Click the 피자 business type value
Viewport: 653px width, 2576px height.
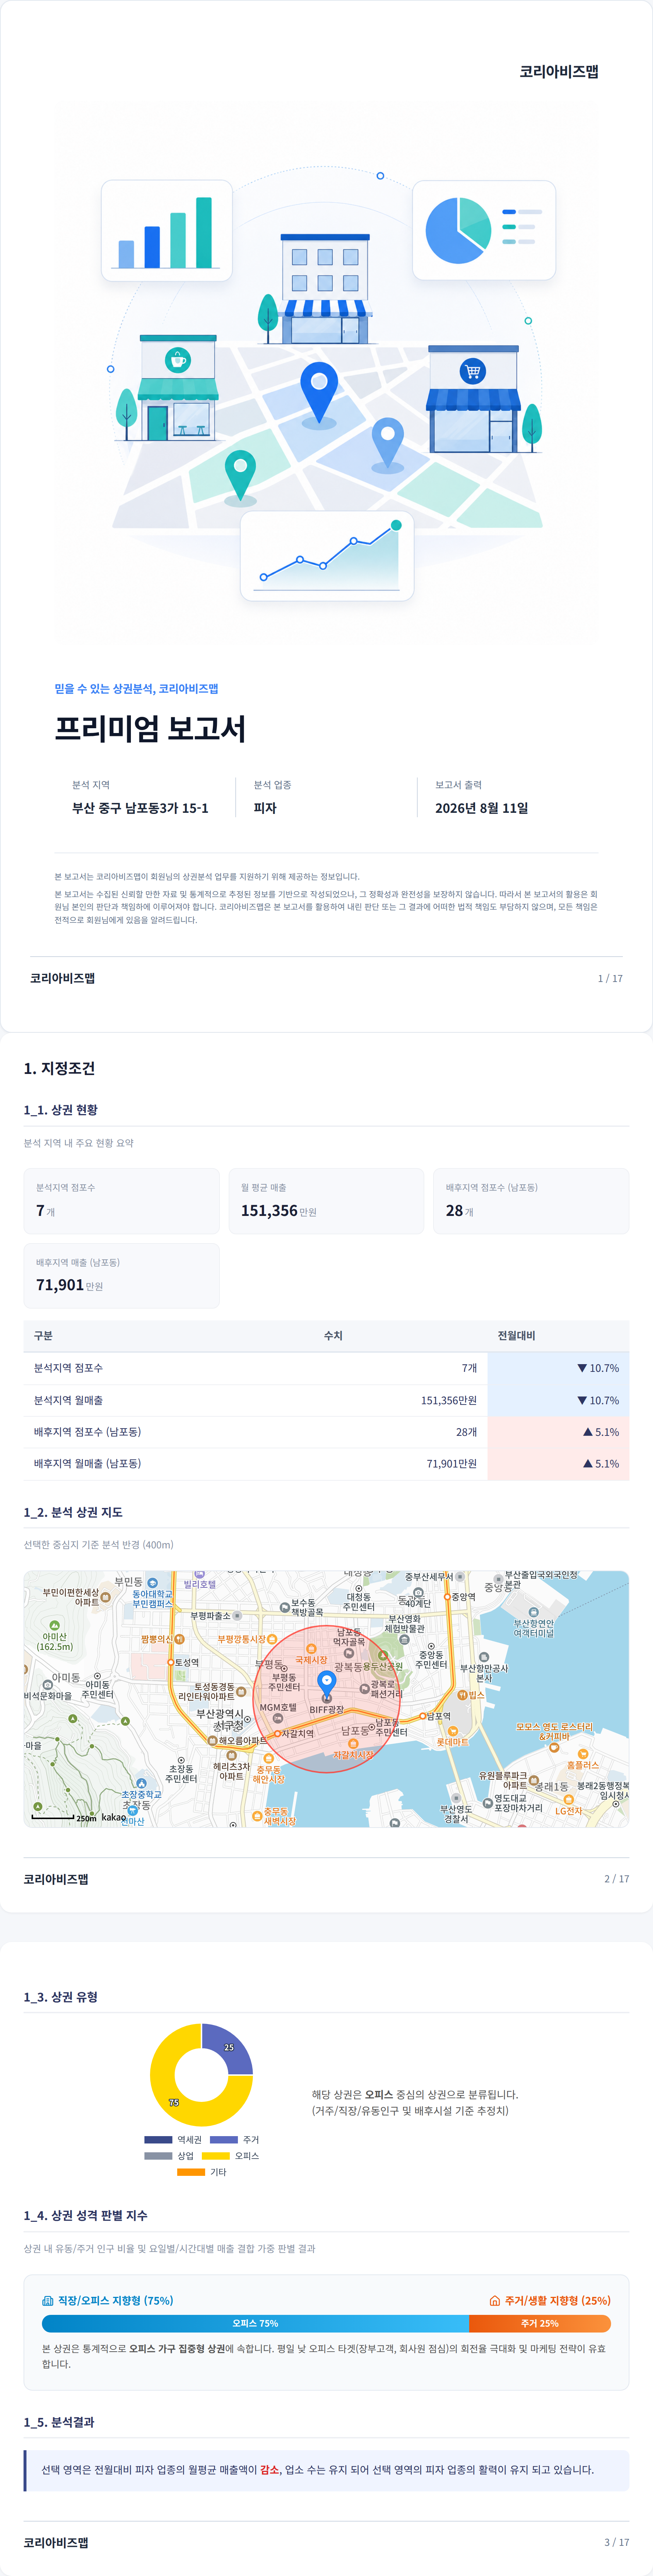[265, 808]
